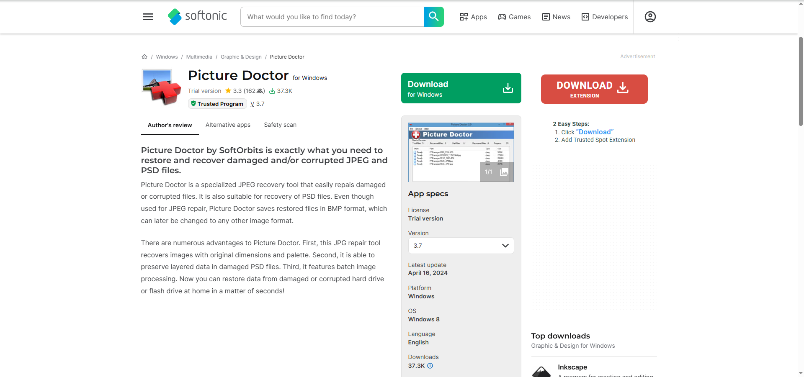The width and height of the screenshot is (804, 377).
Task: Follow the Graphic & Design breadcrumb link
Action: (241, 57)
